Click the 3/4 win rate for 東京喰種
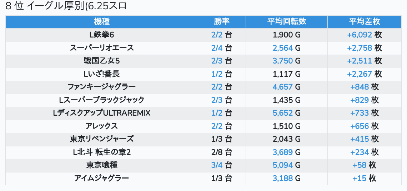Image resolution: width=407 pixels, height=191 pixels. pos(217,165)
